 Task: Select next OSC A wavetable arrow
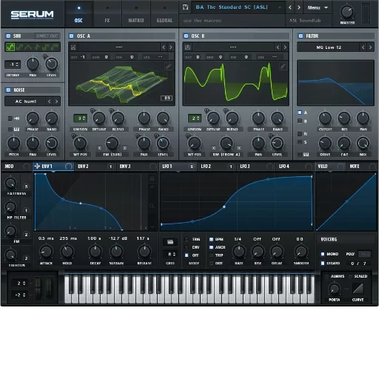[170, 47]
